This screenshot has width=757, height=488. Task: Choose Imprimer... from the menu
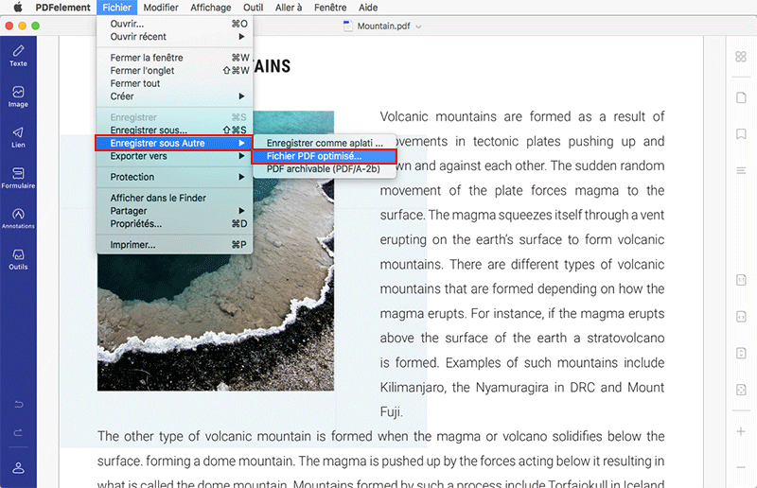pyautogui.click(x=174, y=245)
